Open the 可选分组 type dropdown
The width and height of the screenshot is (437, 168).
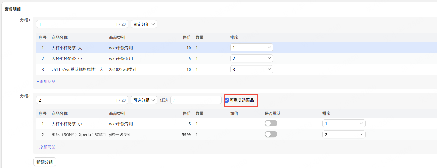click(x=144, y=100)
